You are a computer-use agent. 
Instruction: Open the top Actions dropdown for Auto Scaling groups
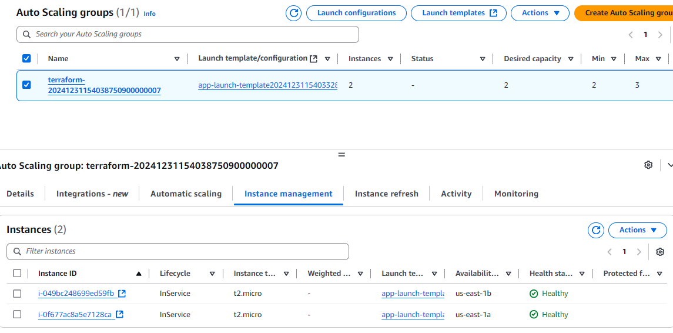coord(540,13)
